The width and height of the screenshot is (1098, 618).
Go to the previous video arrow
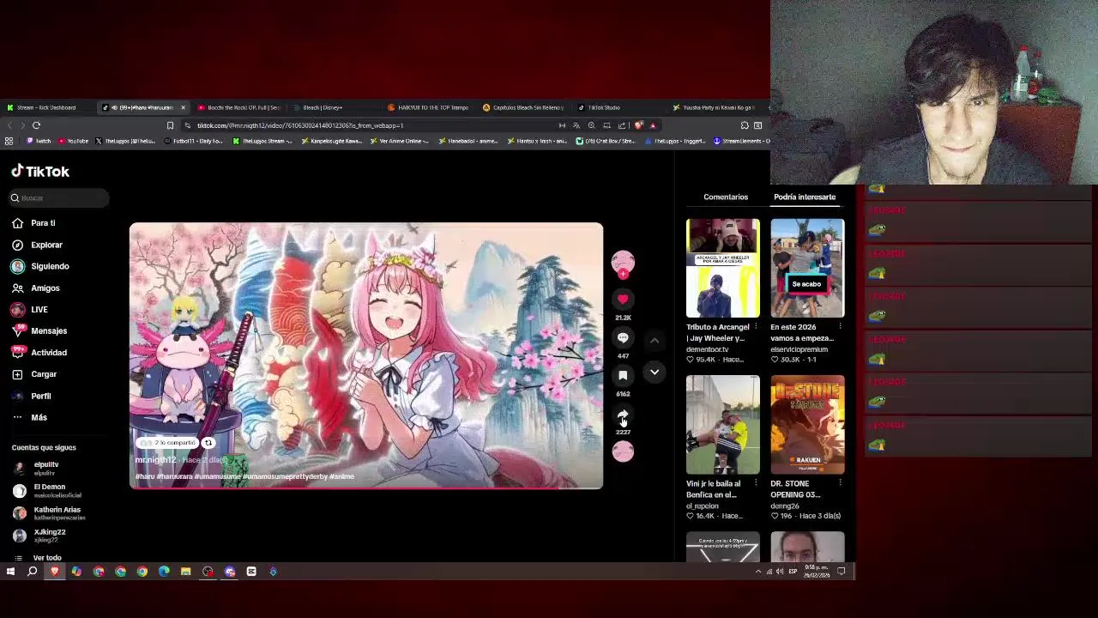point(655,341)
